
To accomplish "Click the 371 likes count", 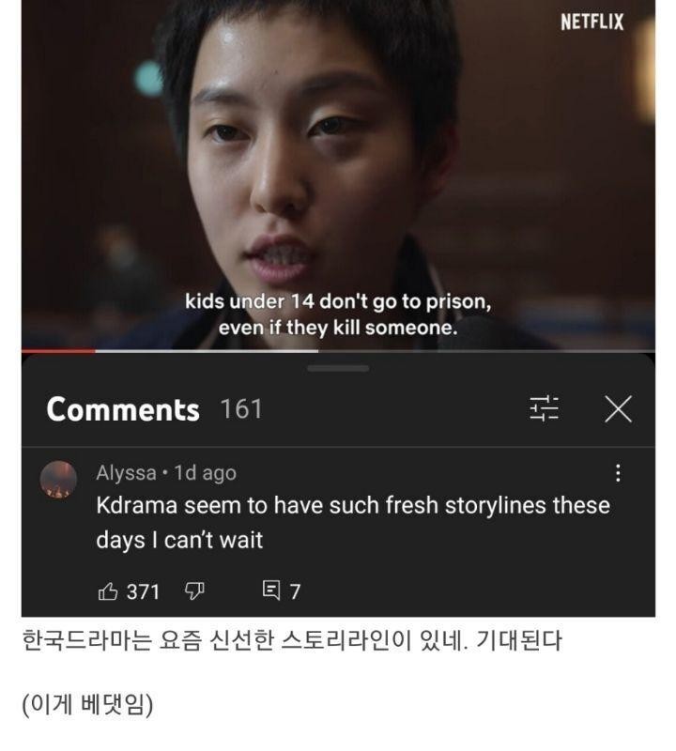I will click(143, 592).
